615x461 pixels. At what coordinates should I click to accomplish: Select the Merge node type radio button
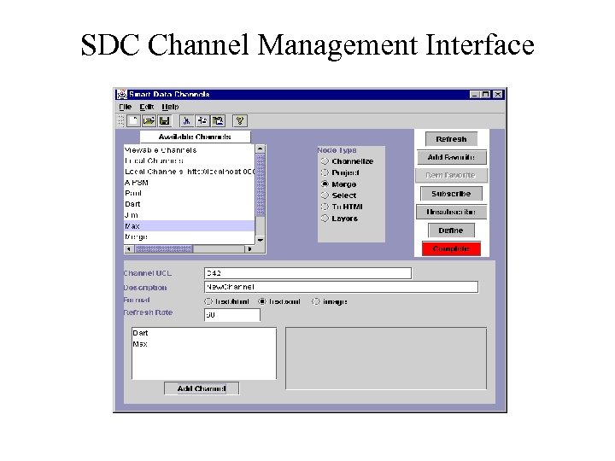[325, 184]
